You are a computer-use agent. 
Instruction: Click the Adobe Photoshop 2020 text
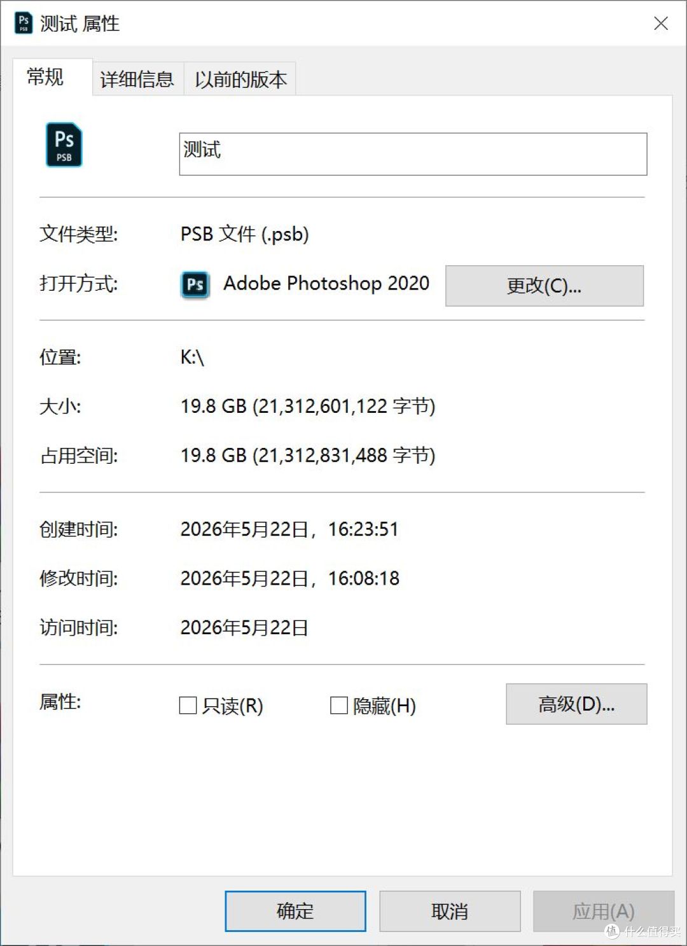click(326, 283)
